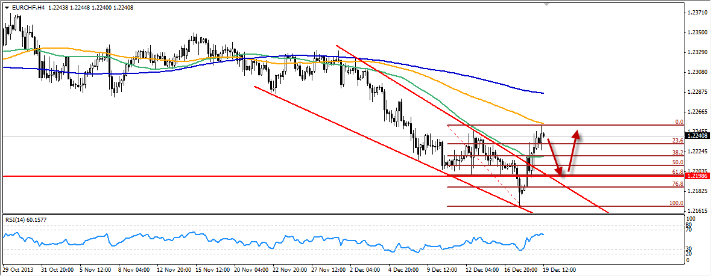Click the gray chart shift triangle marker
Image resolution: width=711 pixels, height=276 pixels.
[x=548, y=4]
